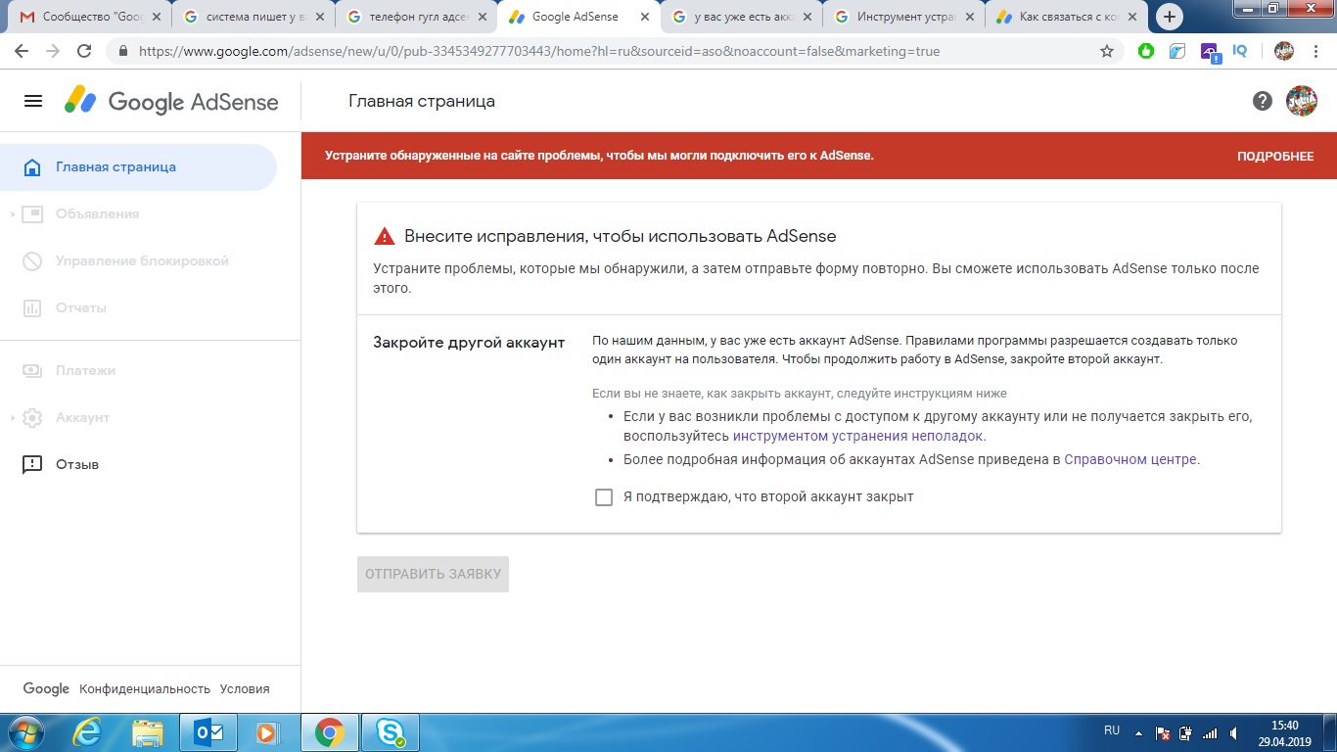This screenshot has height=752, width=1337.
Task: Open Outlook from the taskbar
Action: click(208, 732)
